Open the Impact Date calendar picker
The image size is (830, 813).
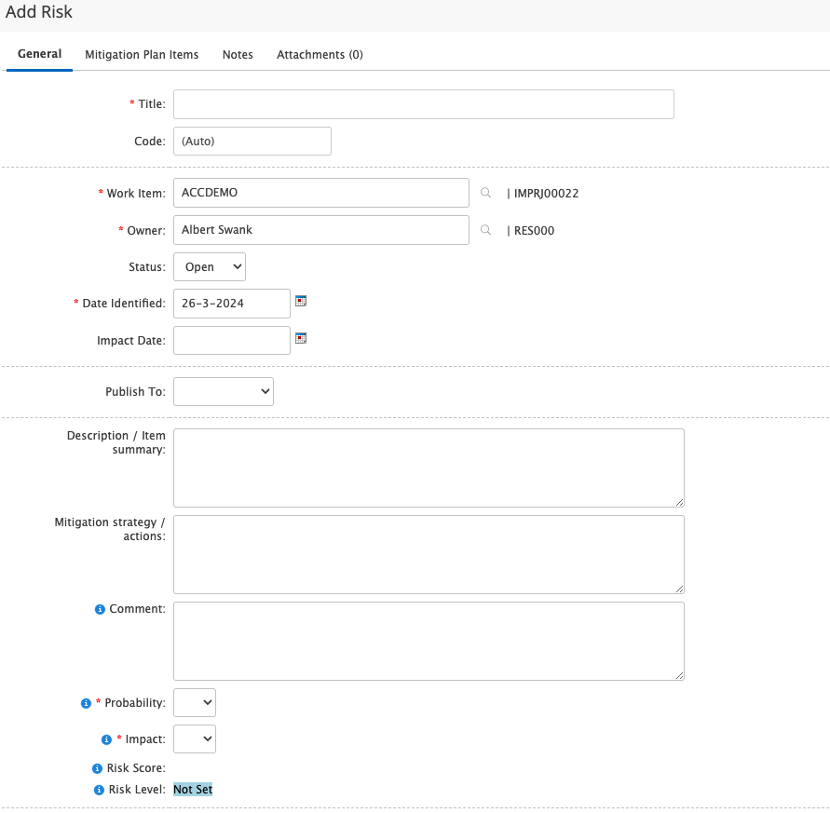(x=301, y=339)
